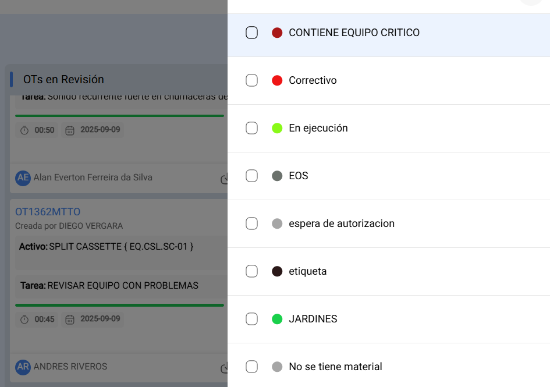Click the calendar icon in the OT1362MTTO card
The width and height of the screenshot is (550, 387).
click(70, 319)
